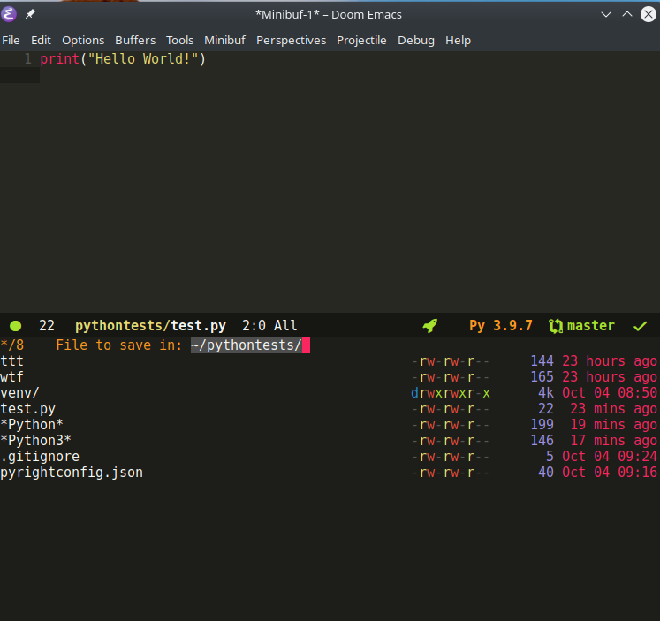This screenshot has width=660, height=621.
Task: Click the minibuffer path ~/pythontests/ input
Action: coord(247,345)
